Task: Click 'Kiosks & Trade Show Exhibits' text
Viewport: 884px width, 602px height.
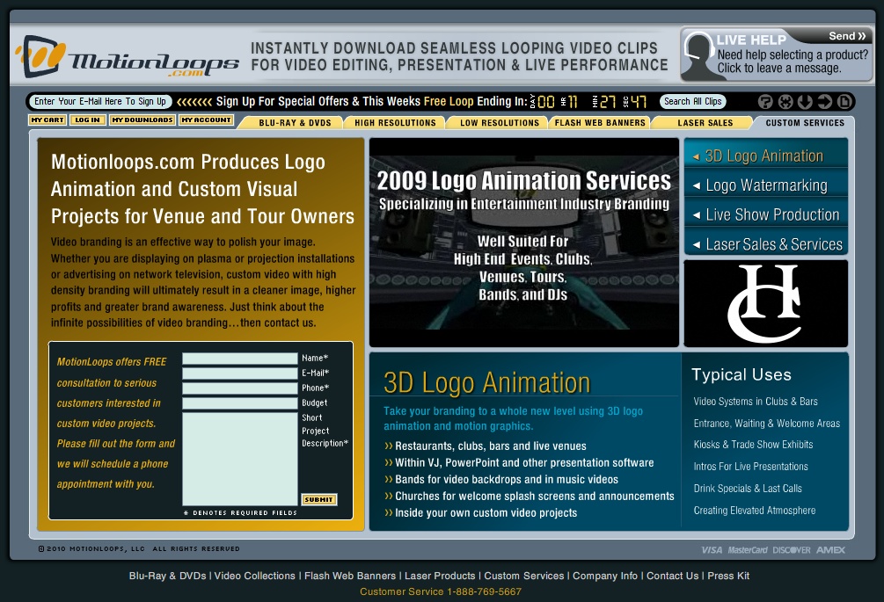Action: click(753, 445)
